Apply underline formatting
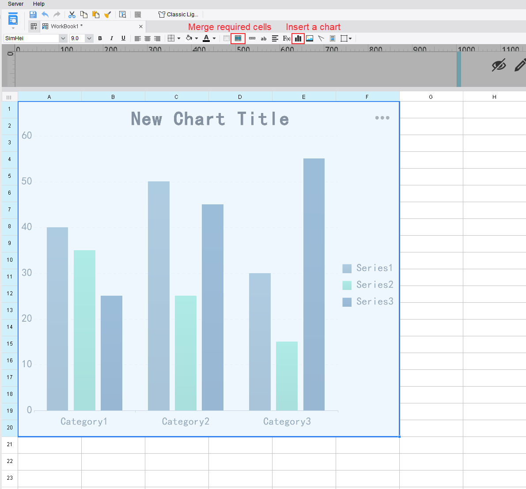 (x=124, y=38)
